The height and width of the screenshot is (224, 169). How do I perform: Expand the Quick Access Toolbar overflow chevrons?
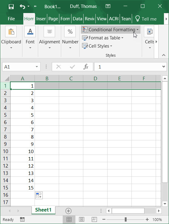tap(35, 6)
